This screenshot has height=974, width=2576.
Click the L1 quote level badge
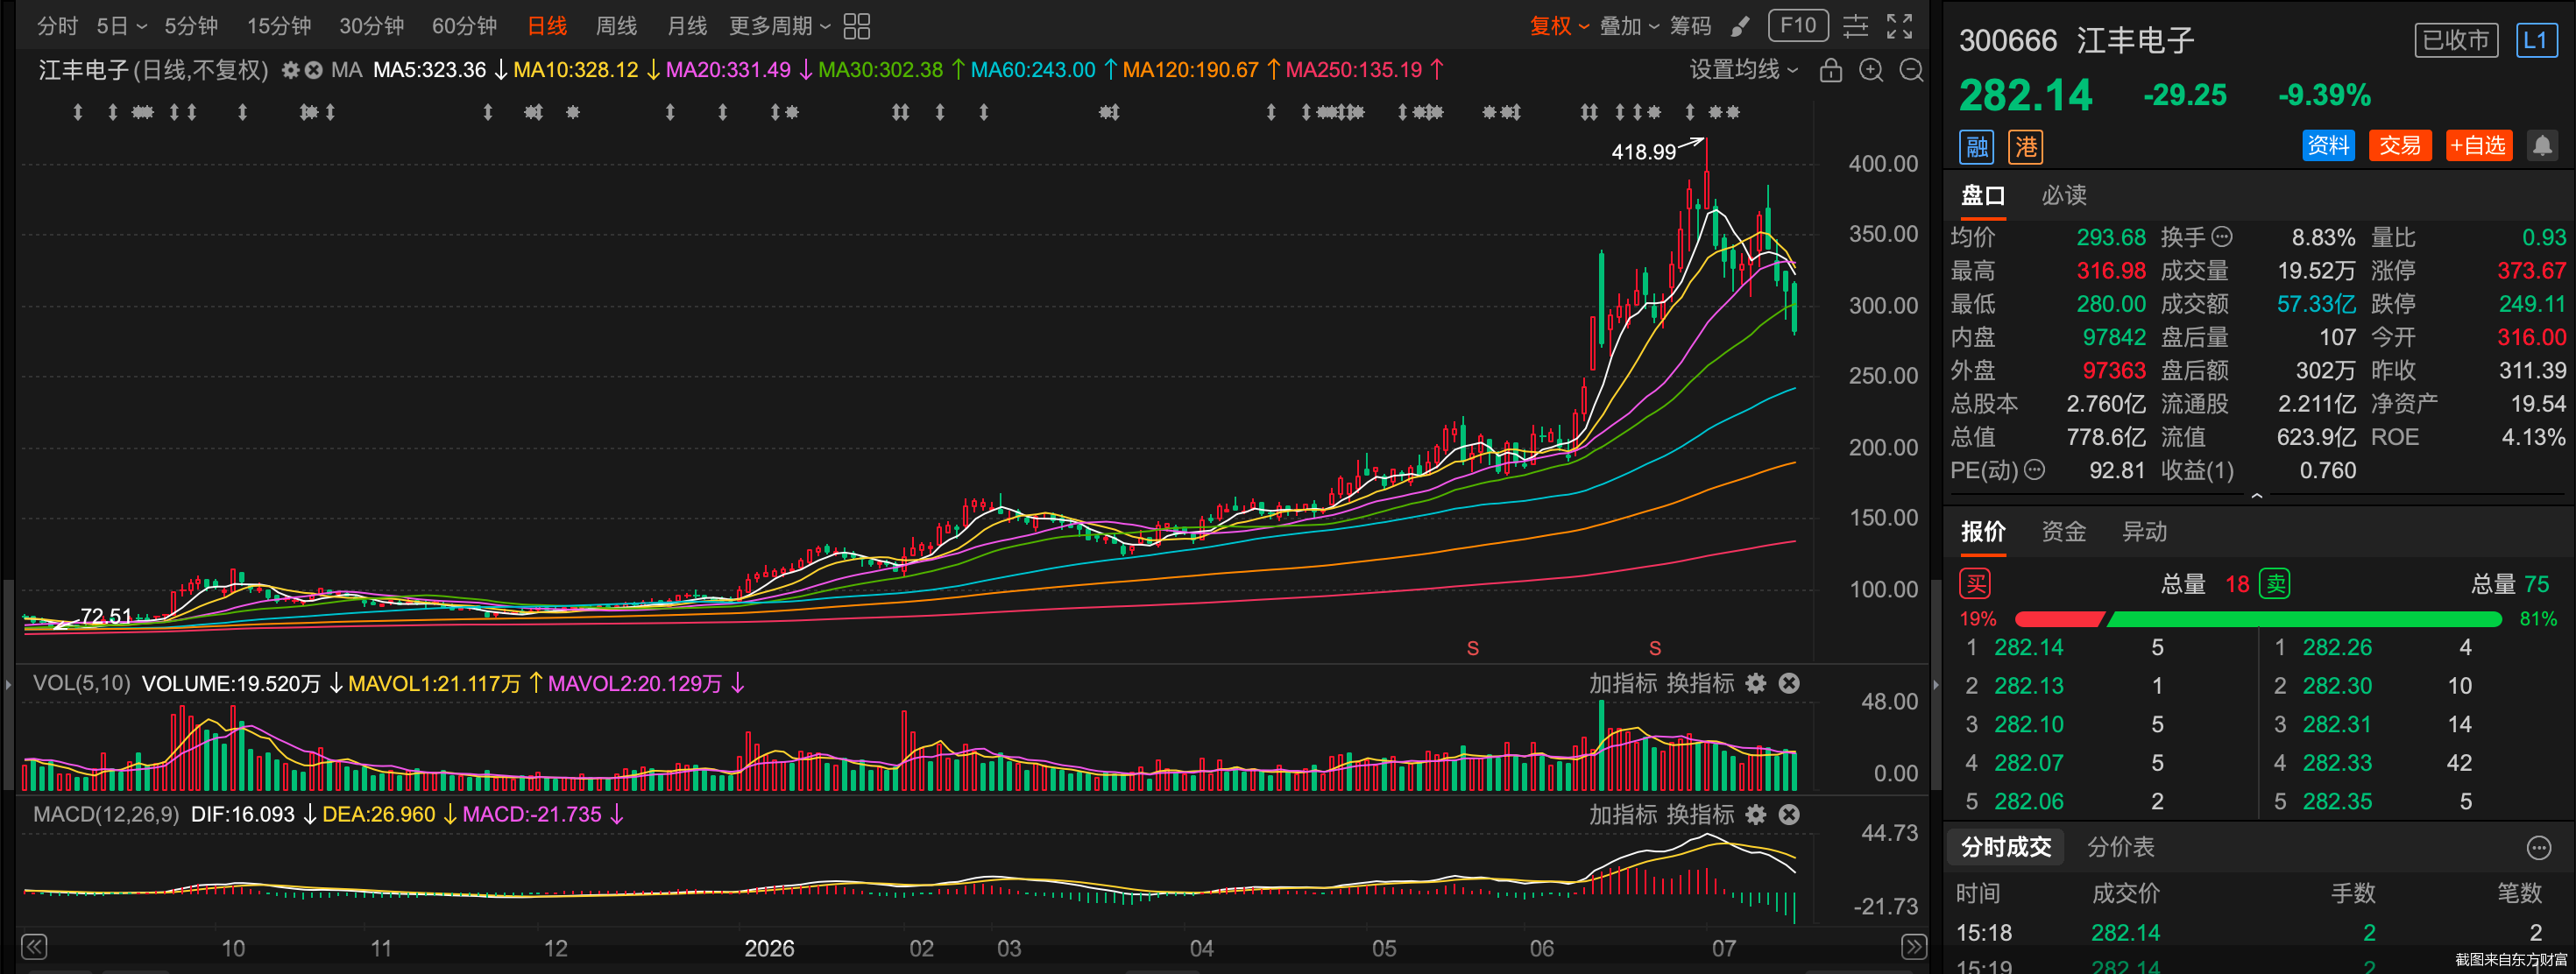[x=2535, y=41]
